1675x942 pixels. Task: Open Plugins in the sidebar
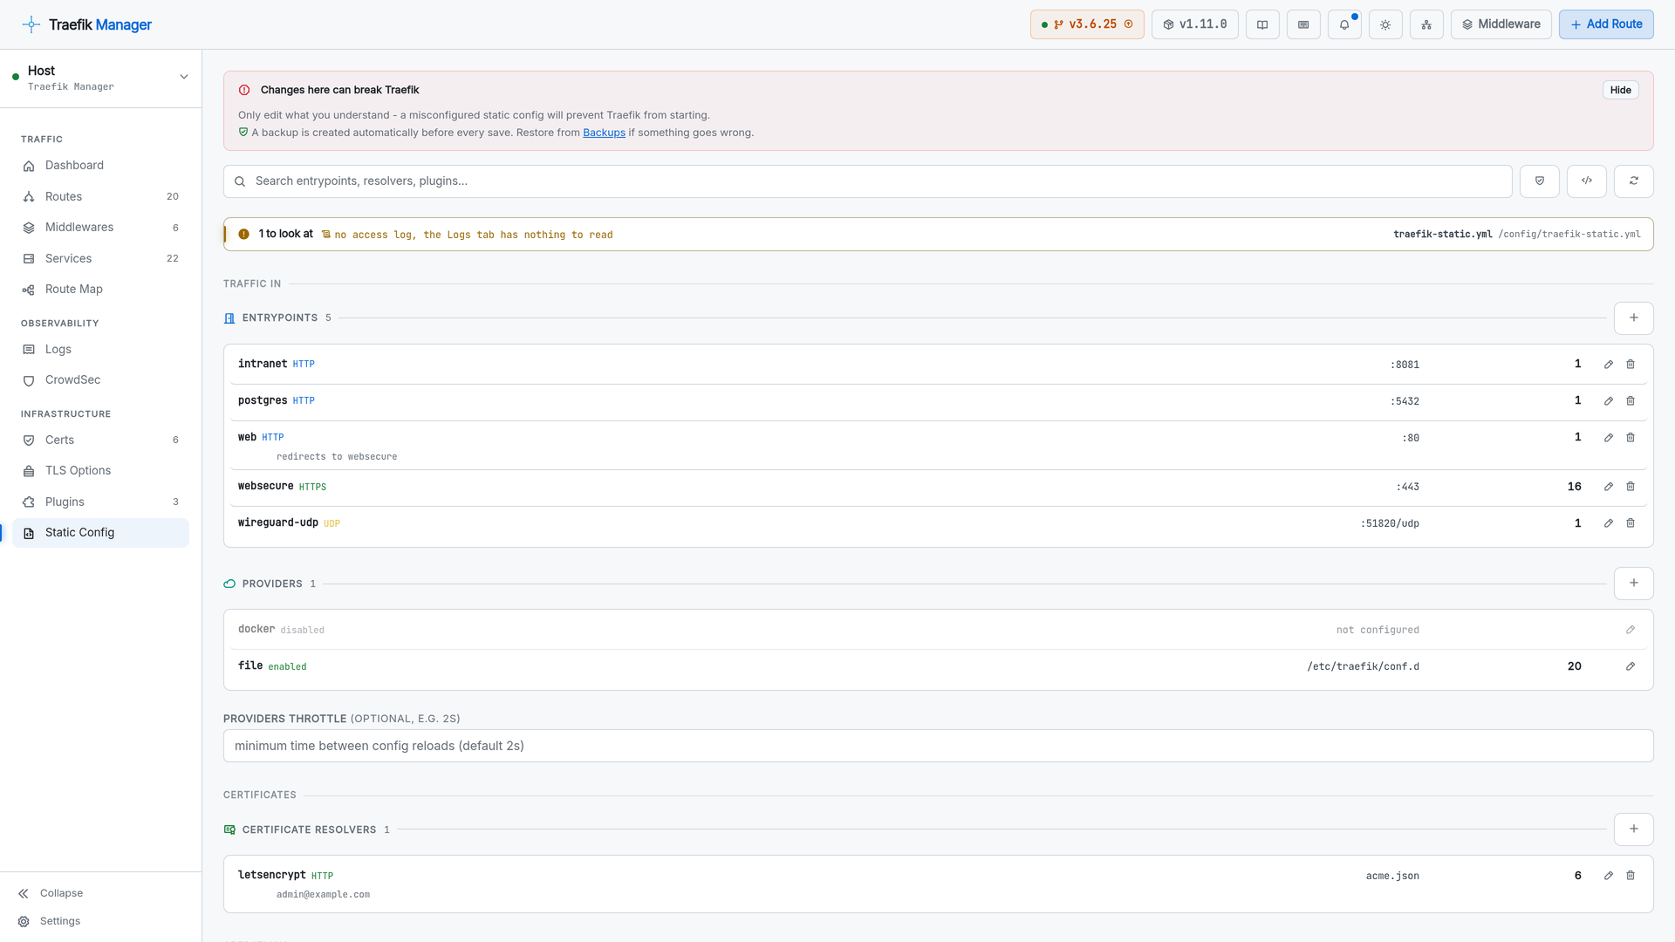click(100, 502)
